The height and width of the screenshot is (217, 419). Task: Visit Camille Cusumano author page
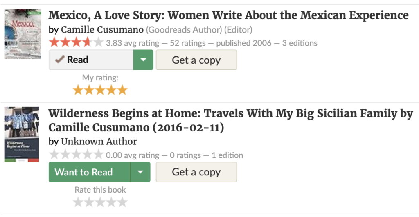coord(102,30)
